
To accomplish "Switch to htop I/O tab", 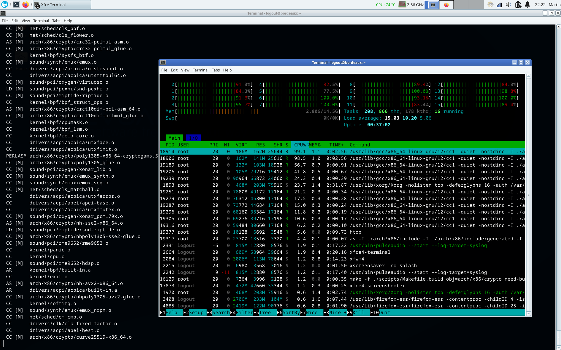I will point(193,138).
